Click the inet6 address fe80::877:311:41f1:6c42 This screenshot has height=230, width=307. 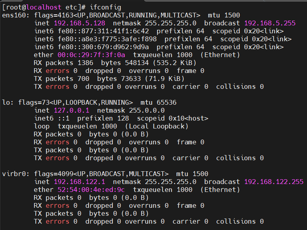(103, 31)
